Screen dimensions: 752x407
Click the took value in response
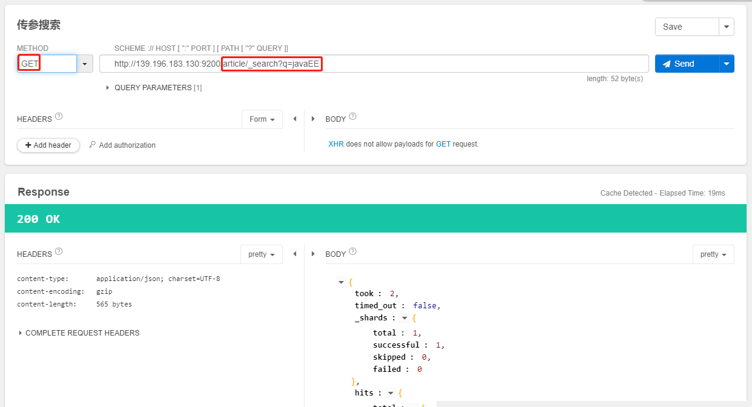tap(392, 294)
